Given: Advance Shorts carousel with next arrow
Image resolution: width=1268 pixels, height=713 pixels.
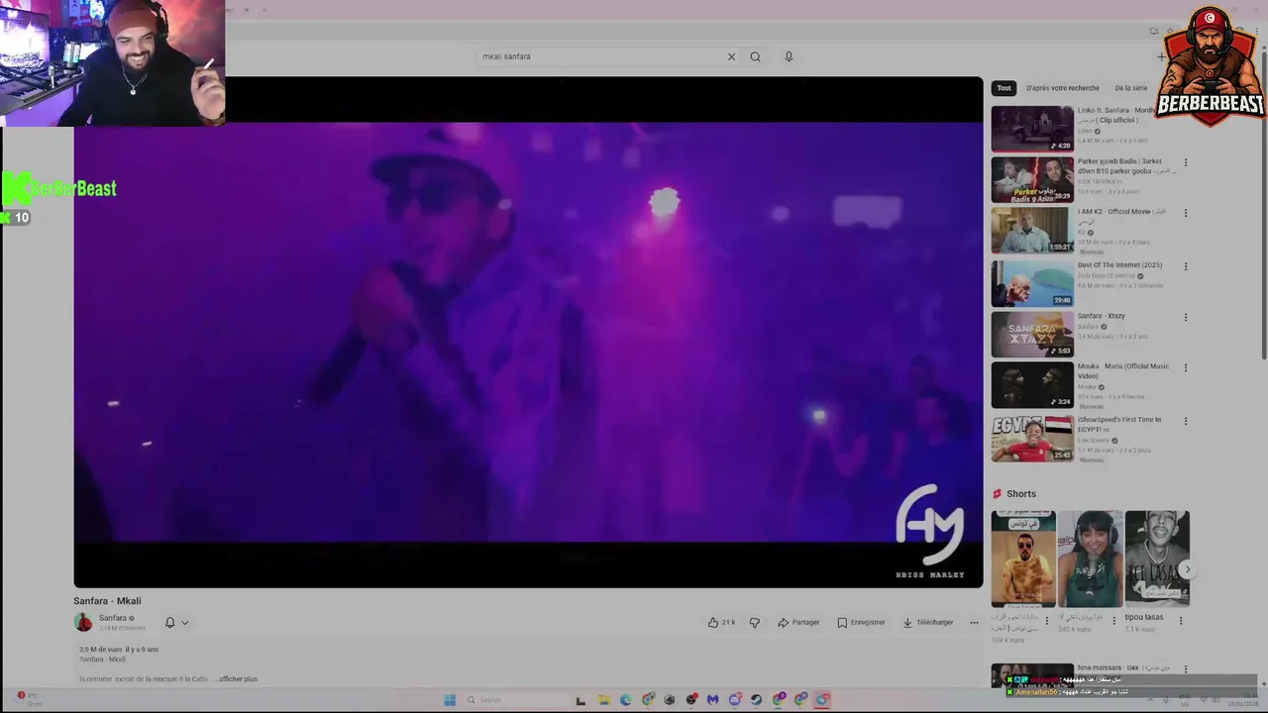Looking at the screenshot, I should coord(1187,569).
